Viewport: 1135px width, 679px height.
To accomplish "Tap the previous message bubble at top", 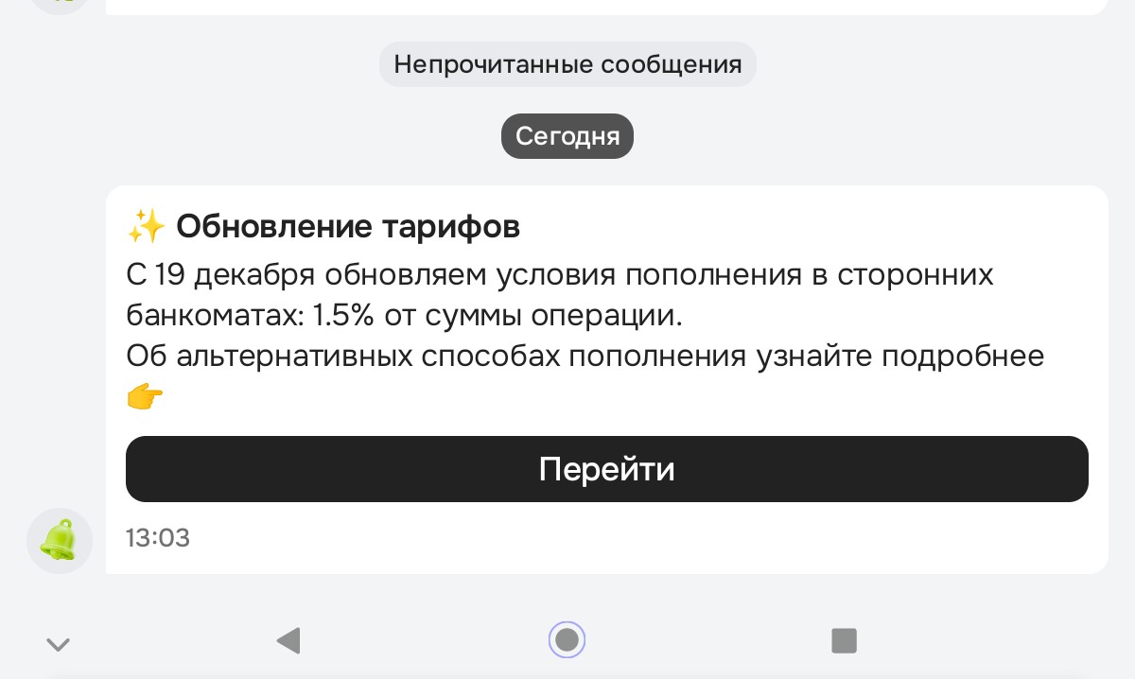I will [x=605, y=6].
